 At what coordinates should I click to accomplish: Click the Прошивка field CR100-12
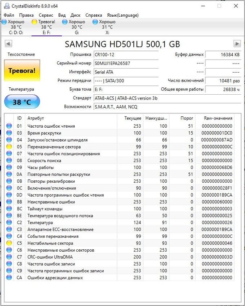coord(126,54)
